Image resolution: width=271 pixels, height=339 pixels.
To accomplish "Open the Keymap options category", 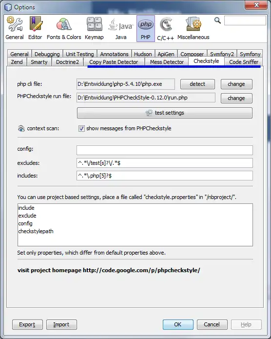I will point(94,29).
